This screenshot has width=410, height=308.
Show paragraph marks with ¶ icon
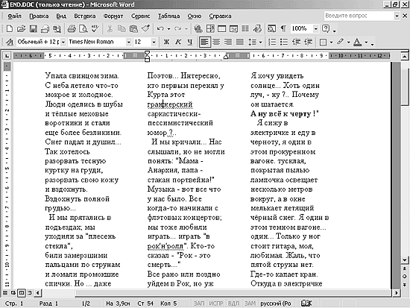tap(283, 28)
